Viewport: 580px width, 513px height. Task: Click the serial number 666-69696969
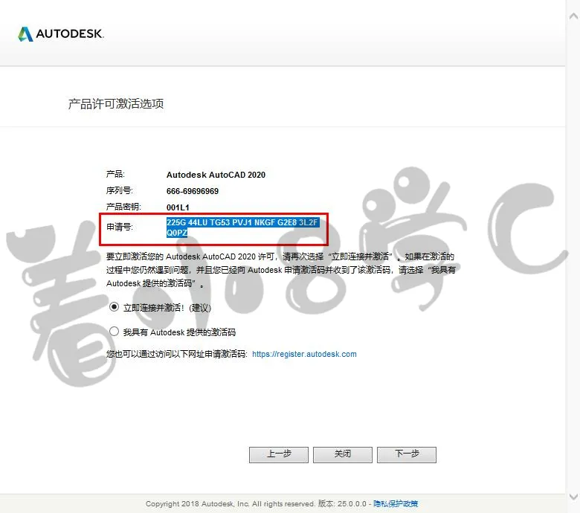point(193,191)
